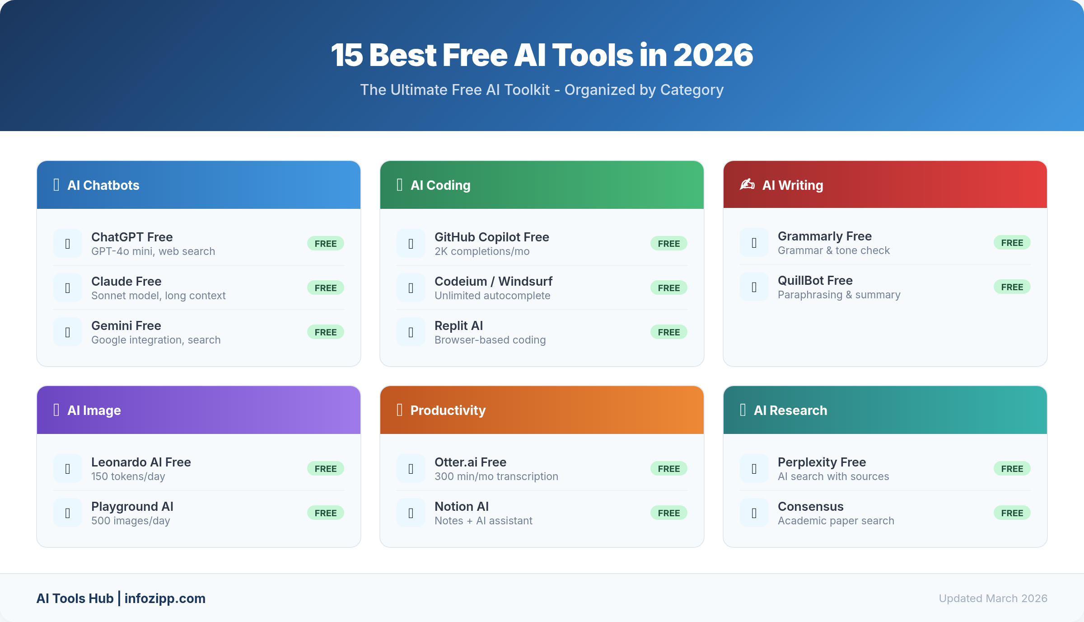
Task: Click the AI Research header icon
Action: point(742,410)
